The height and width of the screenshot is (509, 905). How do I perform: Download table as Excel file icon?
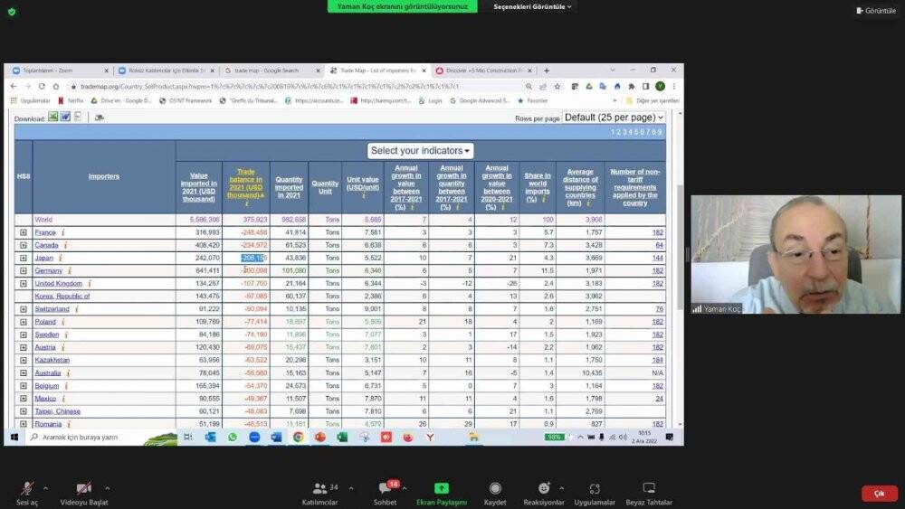click(53, 117)
